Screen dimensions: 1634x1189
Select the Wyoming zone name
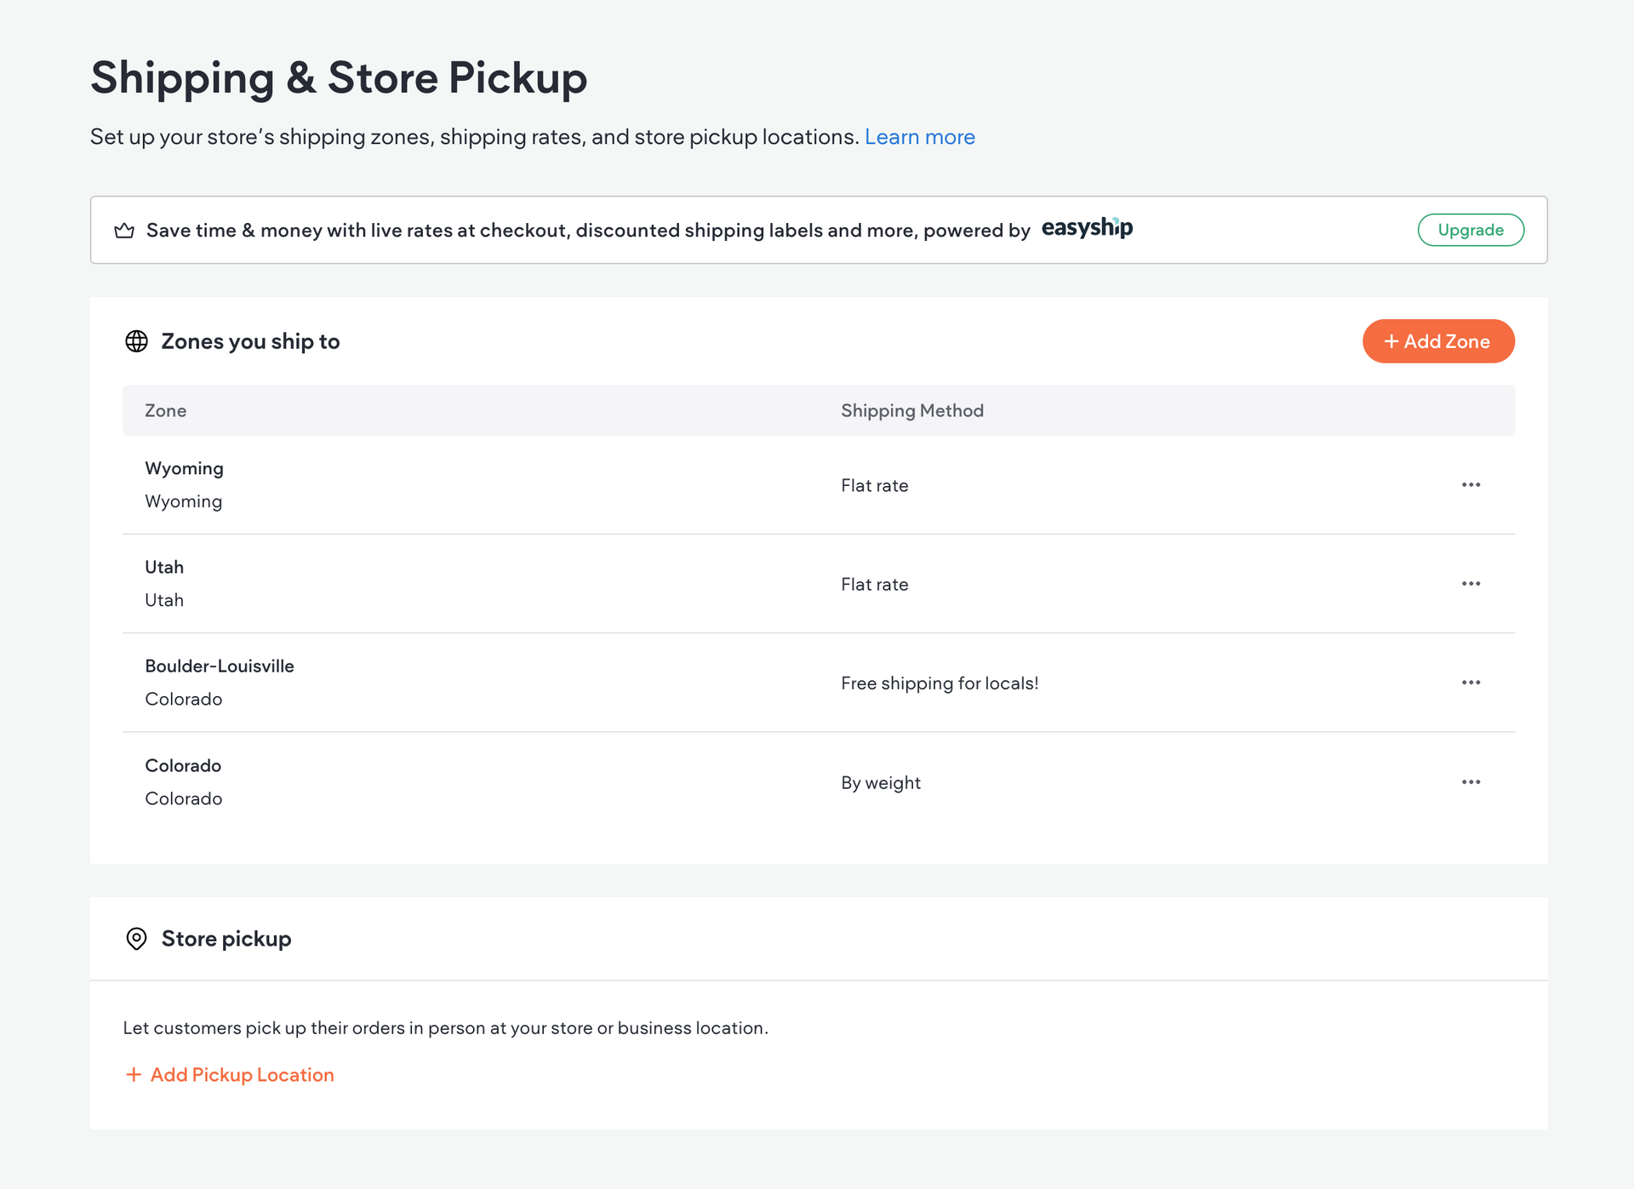pos(184,469)
